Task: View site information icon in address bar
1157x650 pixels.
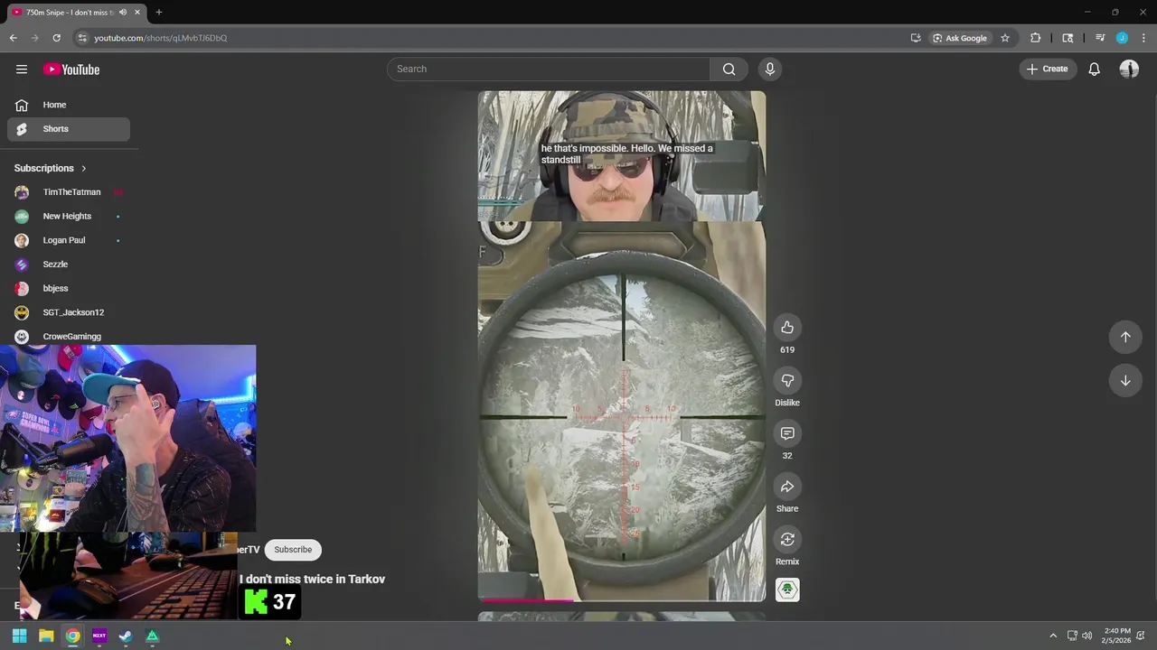Action: [82, 38]
